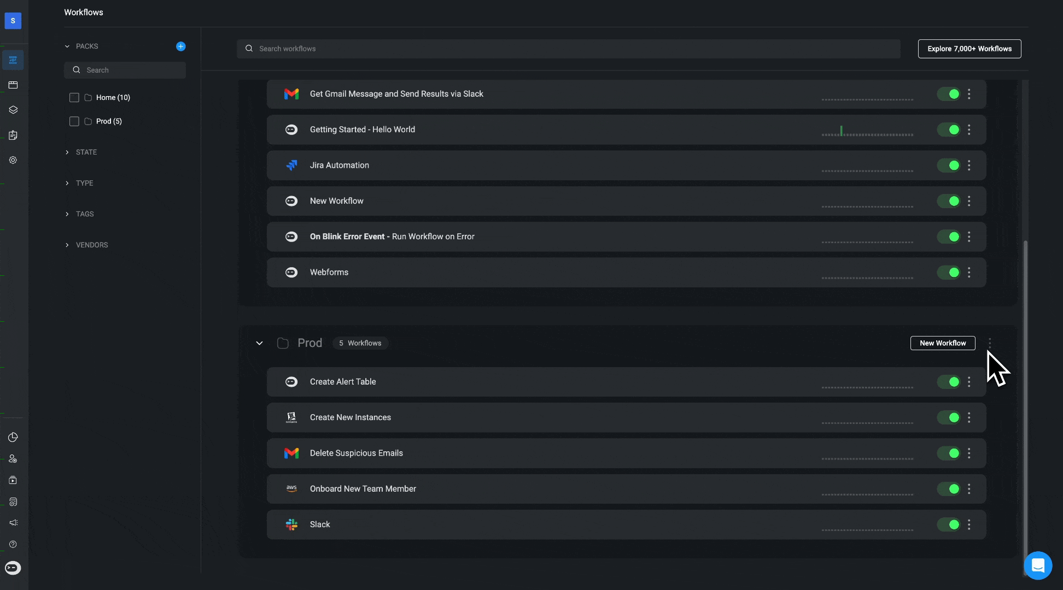This screenshot has width=1063, height=590.
Task: Open the kebab menu for the Slack workflow
Action: click(969, 524)
